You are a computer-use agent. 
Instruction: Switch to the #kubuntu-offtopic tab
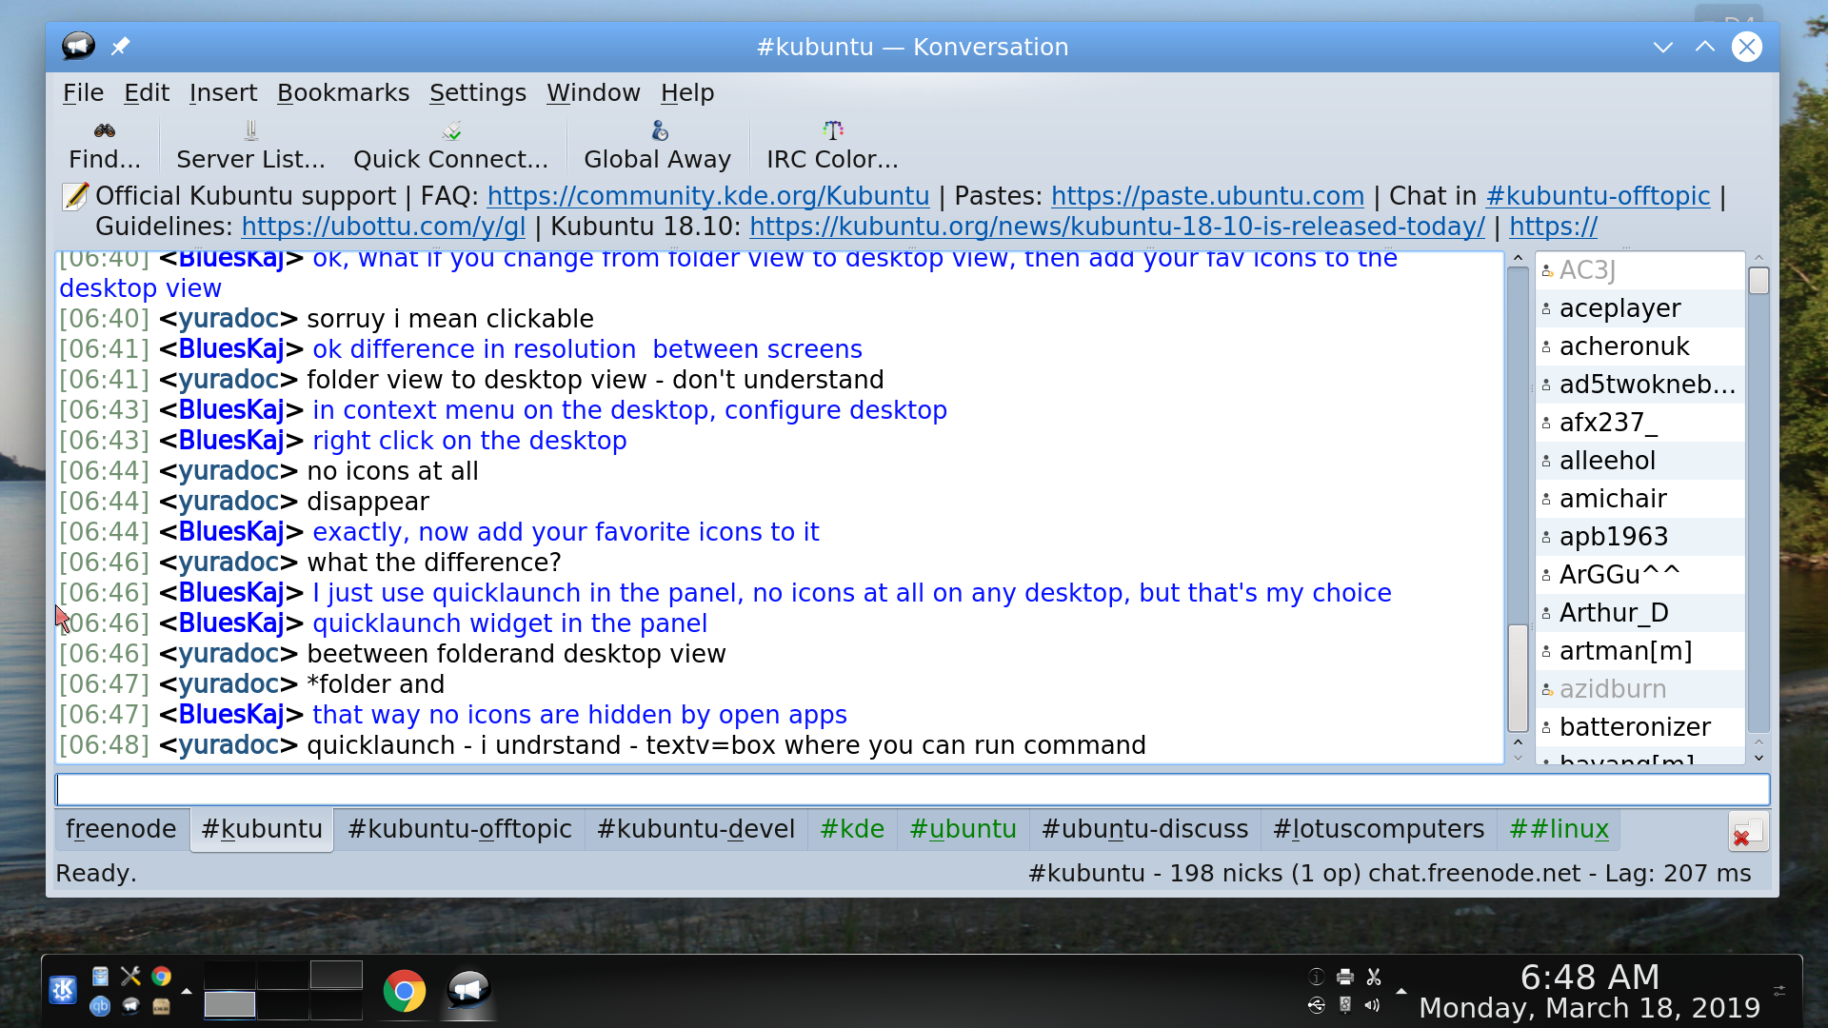459,829
